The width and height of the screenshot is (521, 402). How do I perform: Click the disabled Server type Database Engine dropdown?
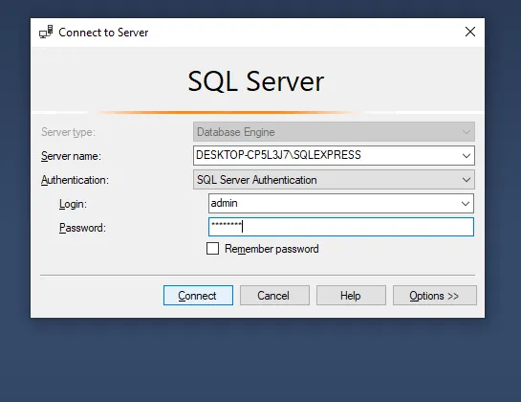tap(334, 132)
